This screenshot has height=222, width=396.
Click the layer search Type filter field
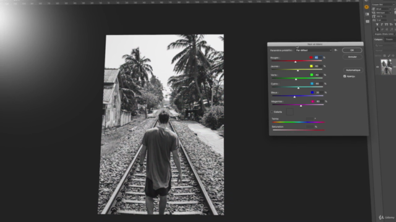pos(385,46)
